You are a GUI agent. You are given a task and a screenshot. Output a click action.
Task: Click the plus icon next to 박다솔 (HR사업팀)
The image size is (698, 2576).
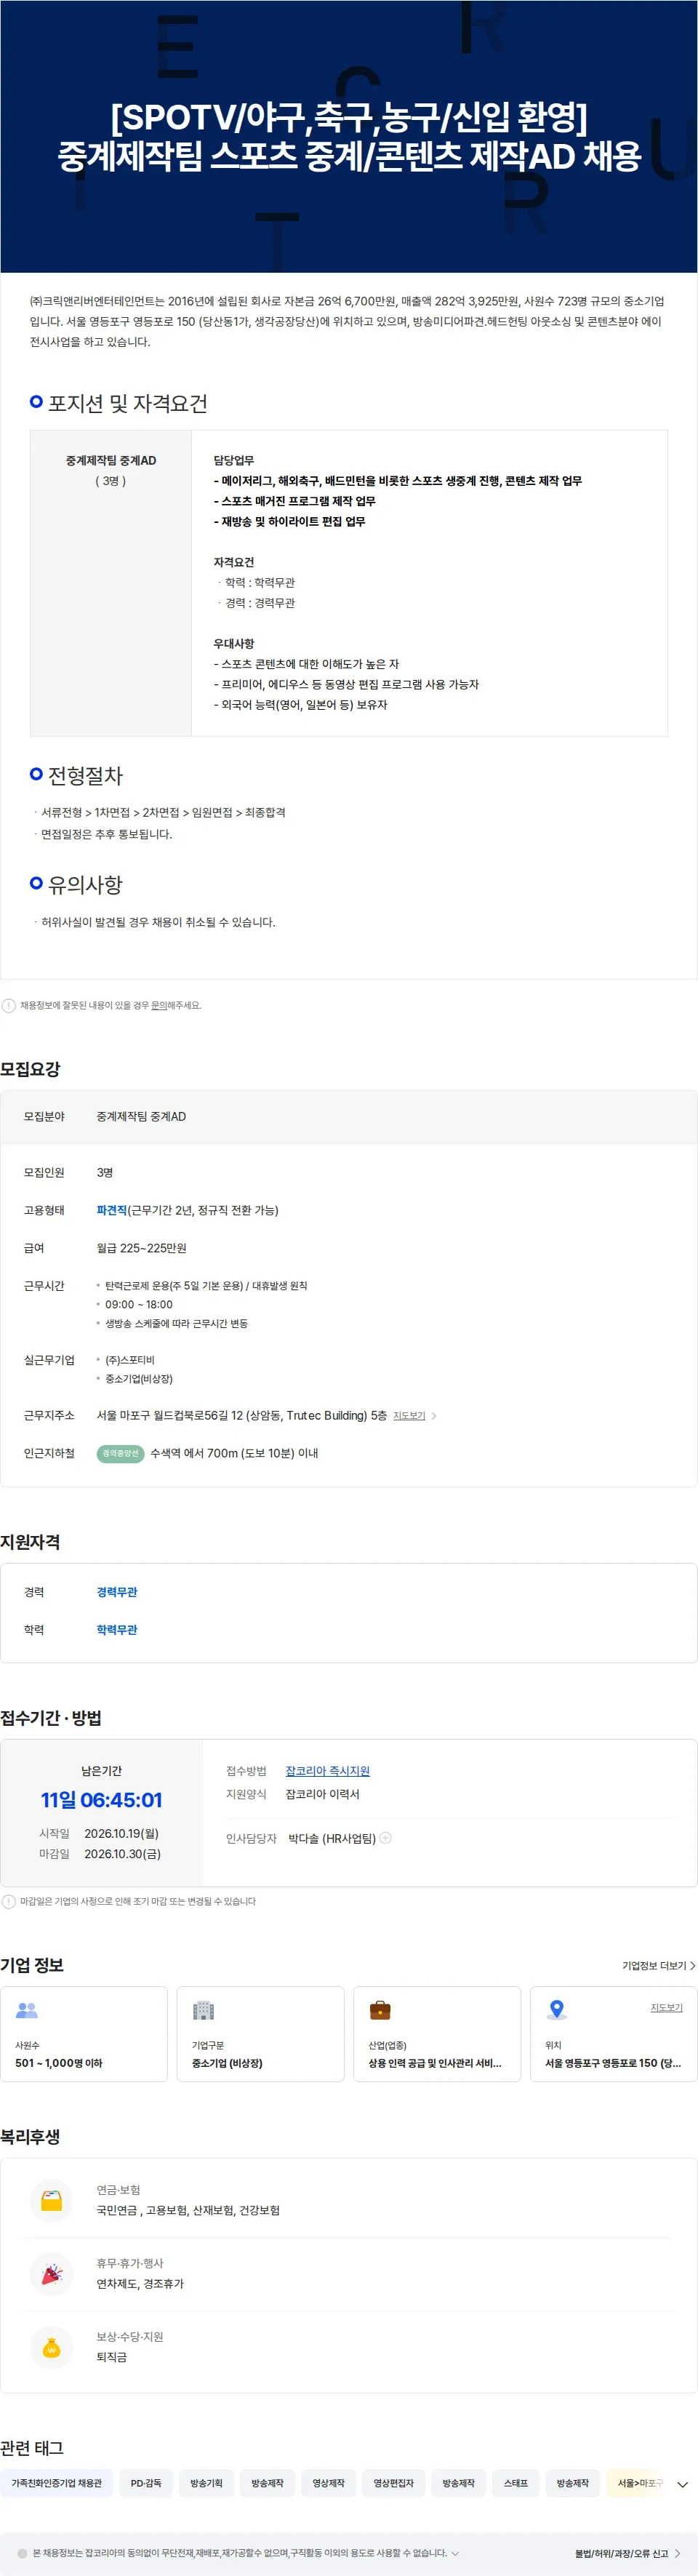pos(386,1838)
